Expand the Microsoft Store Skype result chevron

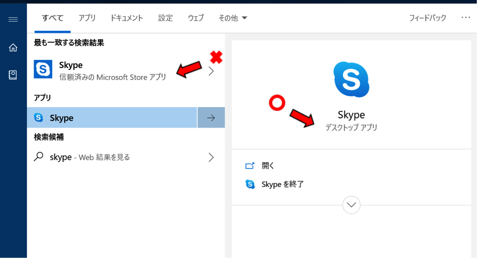coord(211,71)
